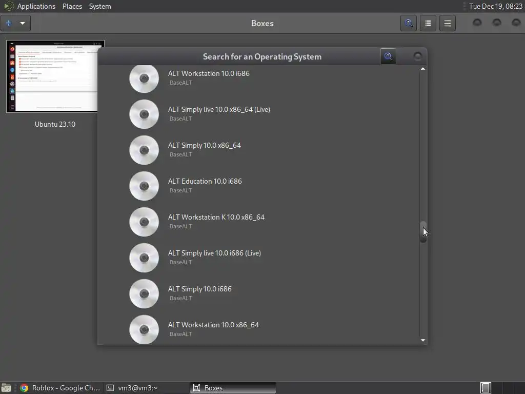Open the Applications menu in the top panel
This screenshot has height=394, width=525.
[36, 6]
